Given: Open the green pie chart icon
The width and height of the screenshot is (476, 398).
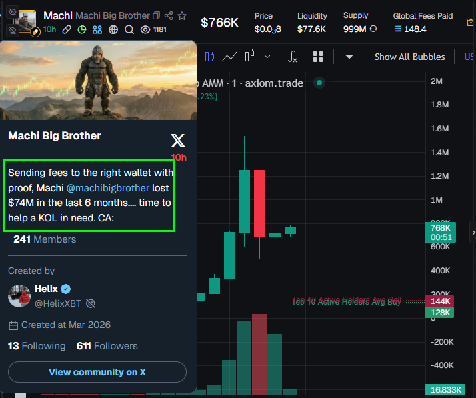Looking at the screenshot, I should (x=82, y=29).
